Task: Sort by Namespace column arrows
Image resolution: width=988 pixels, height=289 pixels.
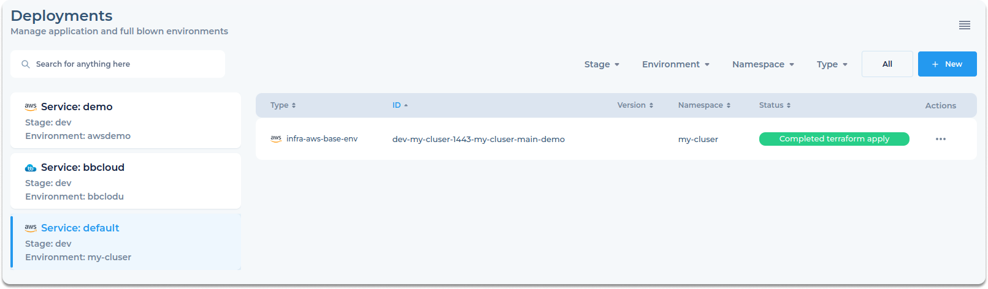Action: [729, 105]
